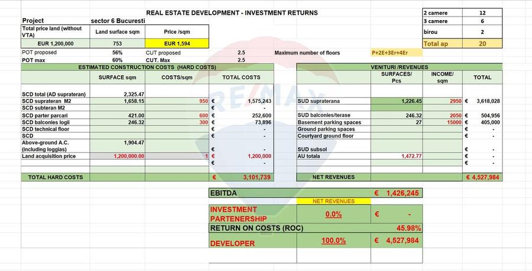Click the Total ap value 20

(482, 43)
